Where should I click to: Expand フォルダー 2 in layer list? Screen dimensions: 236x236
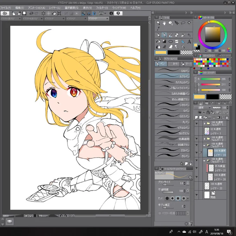tap(204, 139)
